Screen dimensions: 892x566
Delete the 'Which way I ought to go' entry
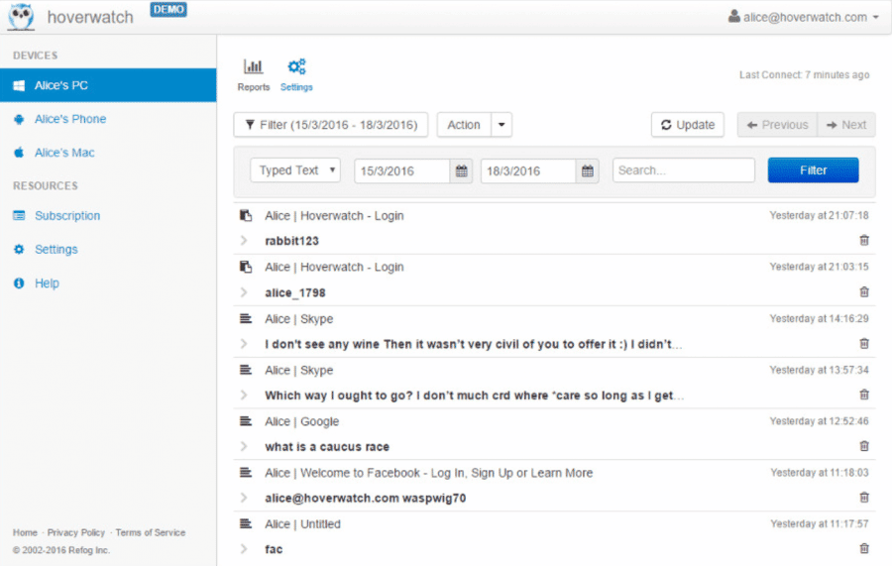864,395
